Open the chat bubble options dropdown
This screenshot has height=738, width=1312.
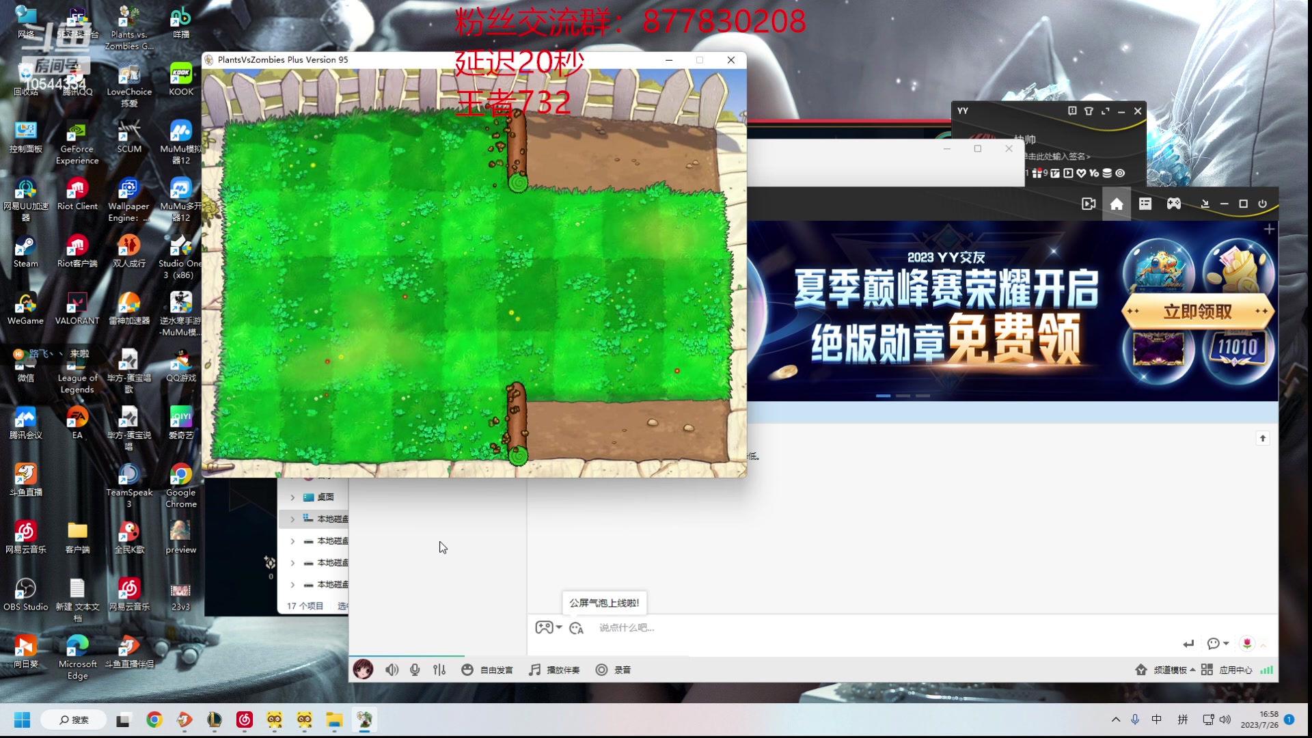[1218, 644]
